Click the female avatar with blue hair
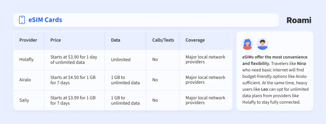 [x=247, y=44]
